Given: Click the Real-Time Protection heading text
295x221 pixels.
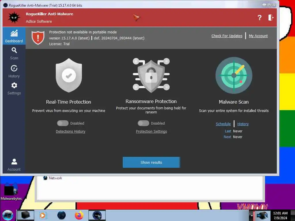Looking at the screenshot, I should (x=69, y=102).
